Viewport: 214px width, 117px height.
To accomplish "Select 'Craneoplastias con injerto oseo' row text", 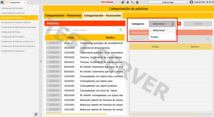I will click(96, 81).
